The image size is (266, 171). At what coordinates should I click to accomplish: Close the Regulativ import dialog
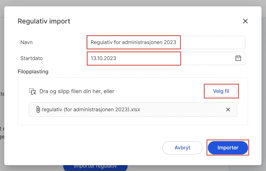[245, 21]
